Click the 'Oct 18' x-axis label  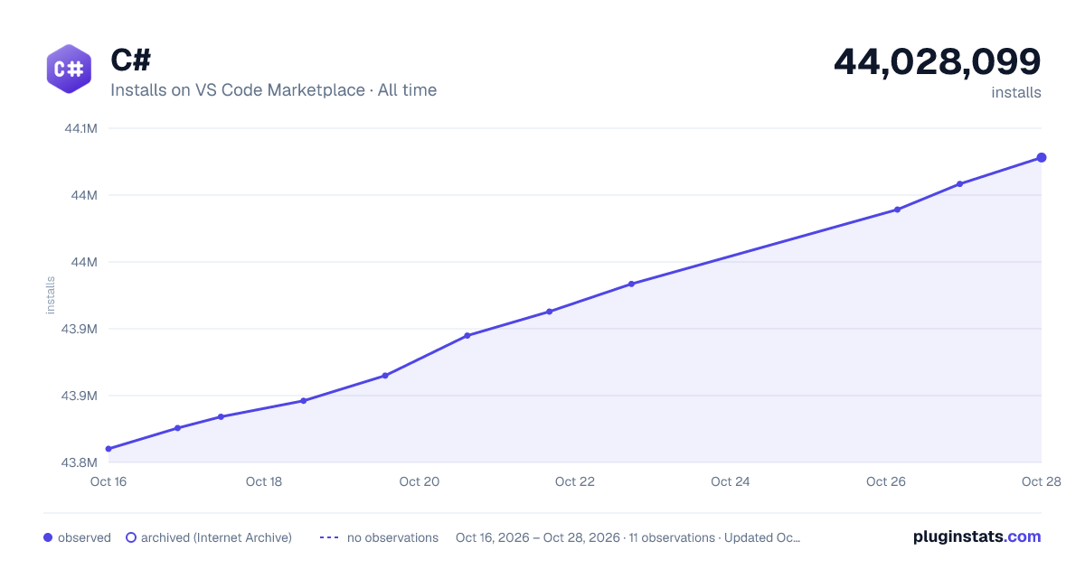(264, 481)
